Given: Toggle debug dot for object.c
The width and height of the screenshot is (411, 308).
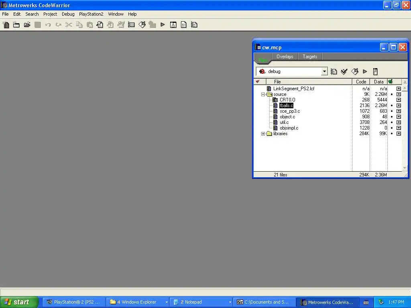Looking at the screenshot, I should tap(392, 117).
